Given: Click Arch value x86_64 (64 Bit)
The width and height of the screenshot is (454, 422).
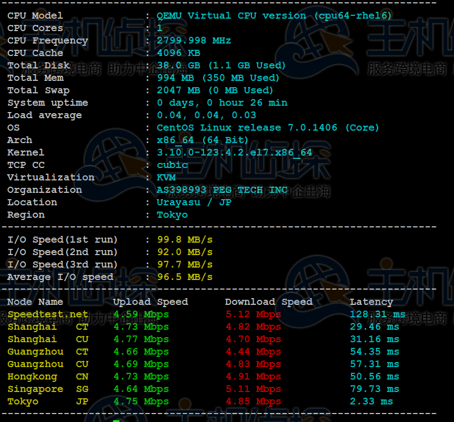Looking at the screenshot, I should [x=203, y=140].
